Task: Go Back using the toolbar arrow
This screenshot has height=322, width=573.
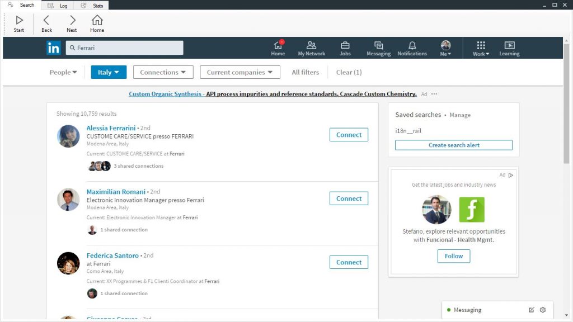Action: pyautogui.click(x=46, y=21)
